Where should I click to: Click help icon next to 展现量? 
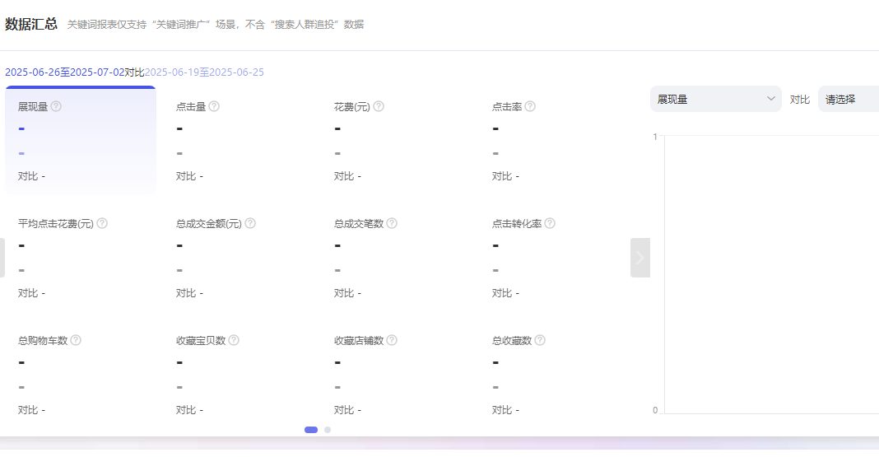coord(57,106)
